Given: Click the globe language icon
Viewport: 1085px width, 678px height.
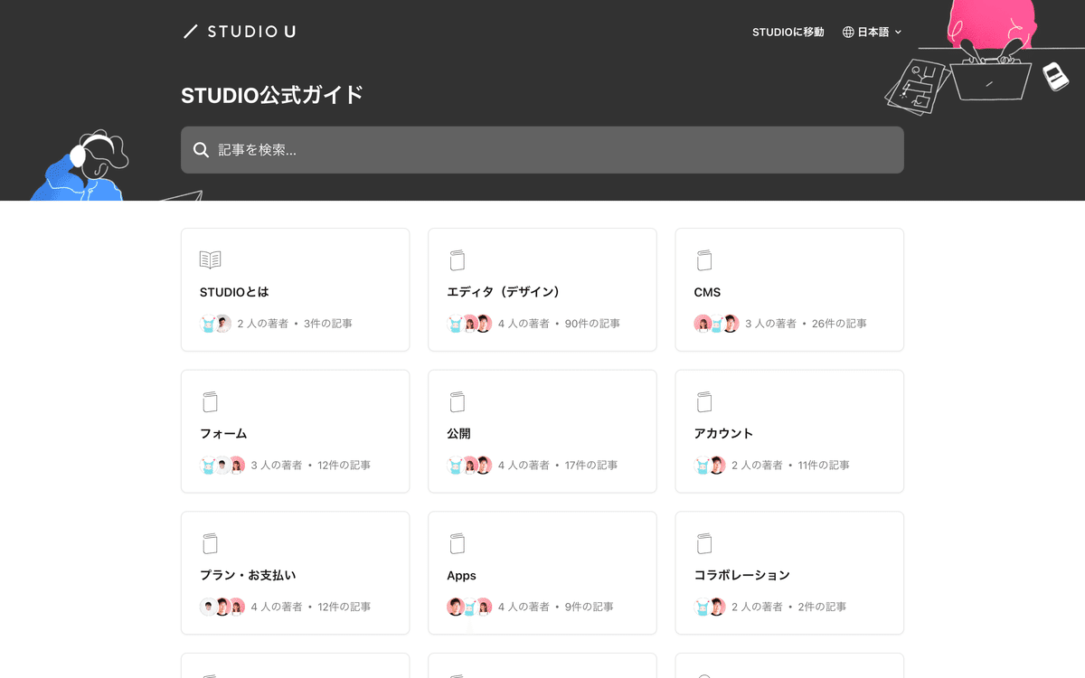Looking at the screenshot, I should click(848, 32).
